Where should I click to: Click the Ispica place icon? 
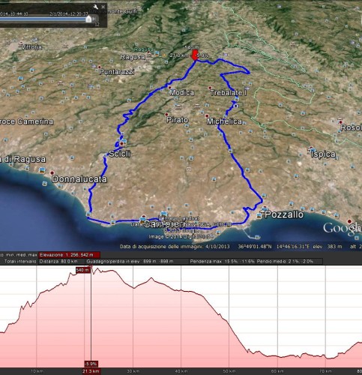click(311, 149)
